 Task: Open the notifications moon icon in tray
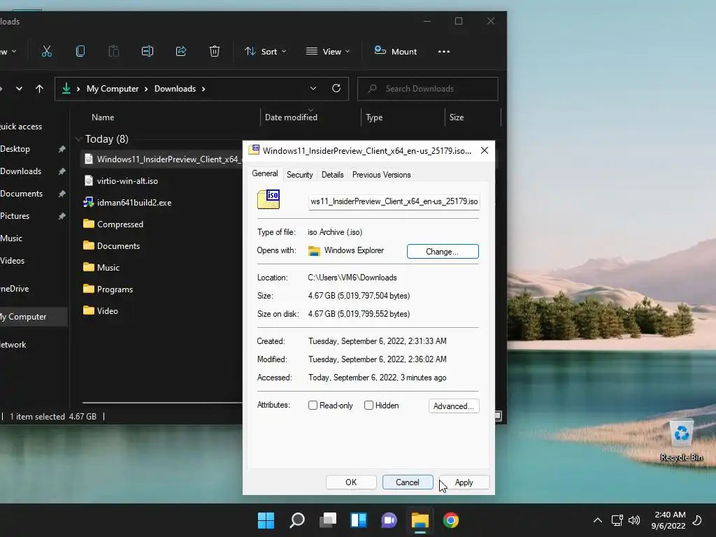697,520
